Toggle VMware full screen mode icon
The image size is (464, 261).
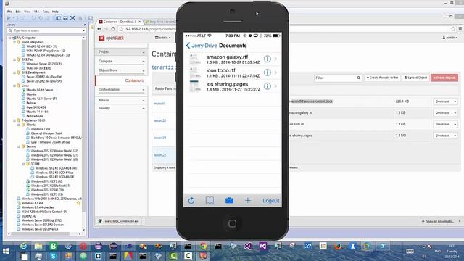coord(72,18)
